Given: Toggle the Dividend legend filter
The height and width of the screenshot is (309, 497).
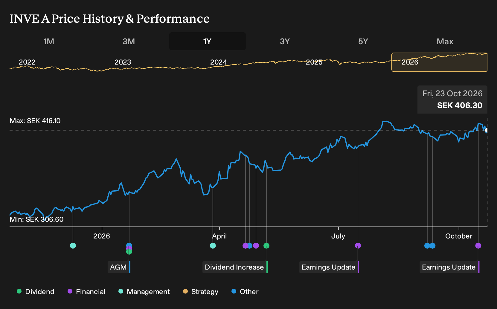Looking at the screenshot, I should pyautogui.click(x=36, y=291).
